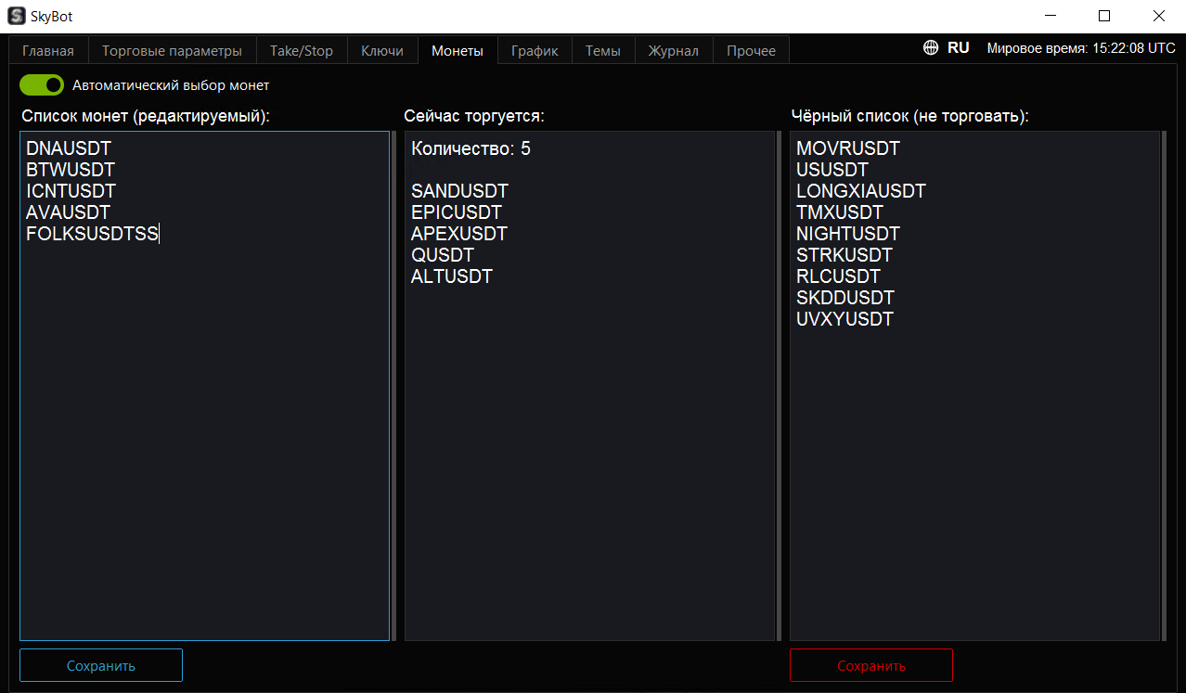This screenshot has width=1186, height=693.
Task: Open the Take/Stop tab
Action: (x=302, y=51)
